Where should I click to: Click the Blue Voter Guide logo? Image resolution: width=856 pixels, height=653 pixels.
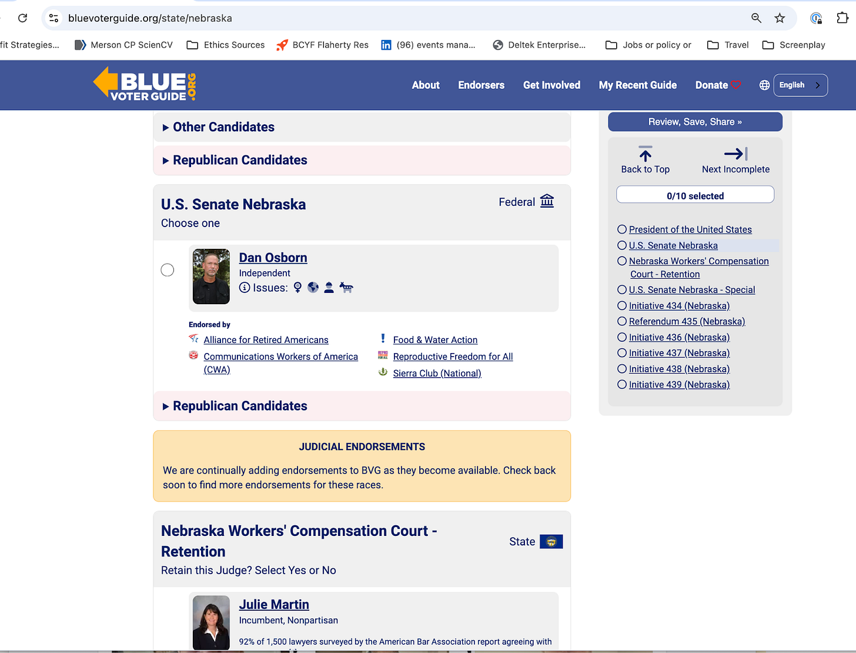(x=145, y=84)
